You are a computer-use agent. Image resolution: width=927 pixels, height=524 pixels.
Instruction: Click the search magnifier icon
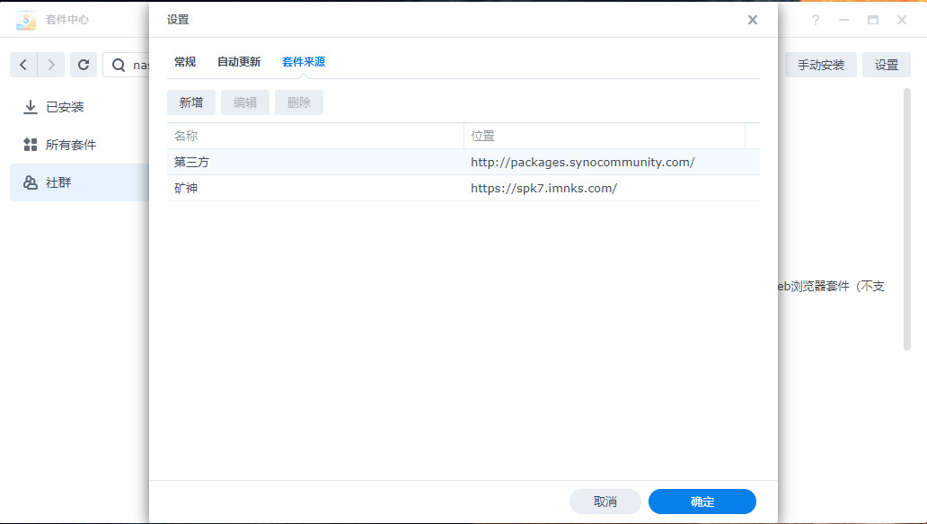click(x=119, y=65)
